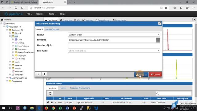Bookmark the page with the star icon
Screen dimensions: 197x111
[166, 8]
